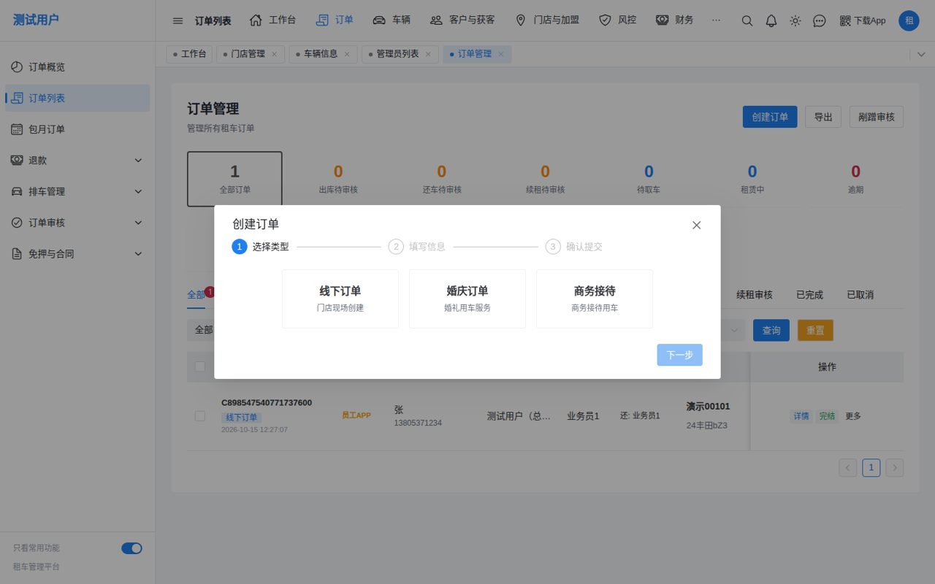Expand the 订单审核 sidebar group
Screen dimensions: 935x584
(x=77, y=223)
